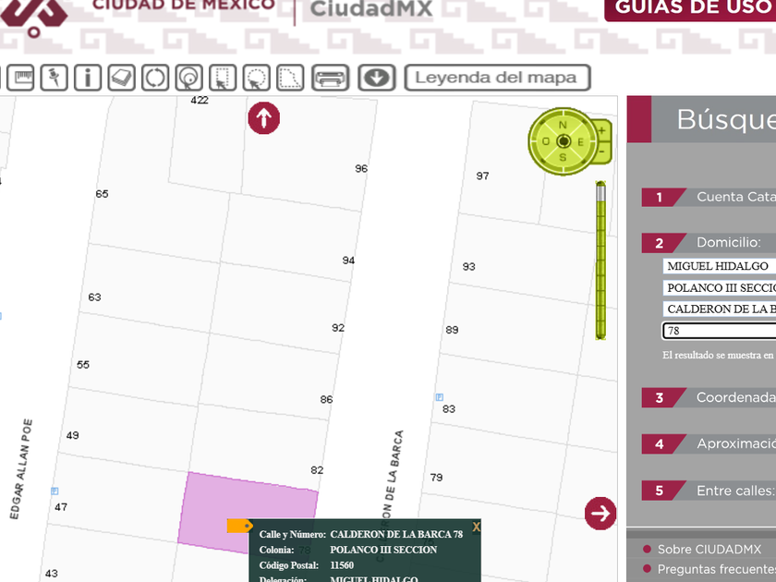The width and height of the screenshot is (776, 582).
Task: Click lot number 83 on the map
Action: point(449,409)
